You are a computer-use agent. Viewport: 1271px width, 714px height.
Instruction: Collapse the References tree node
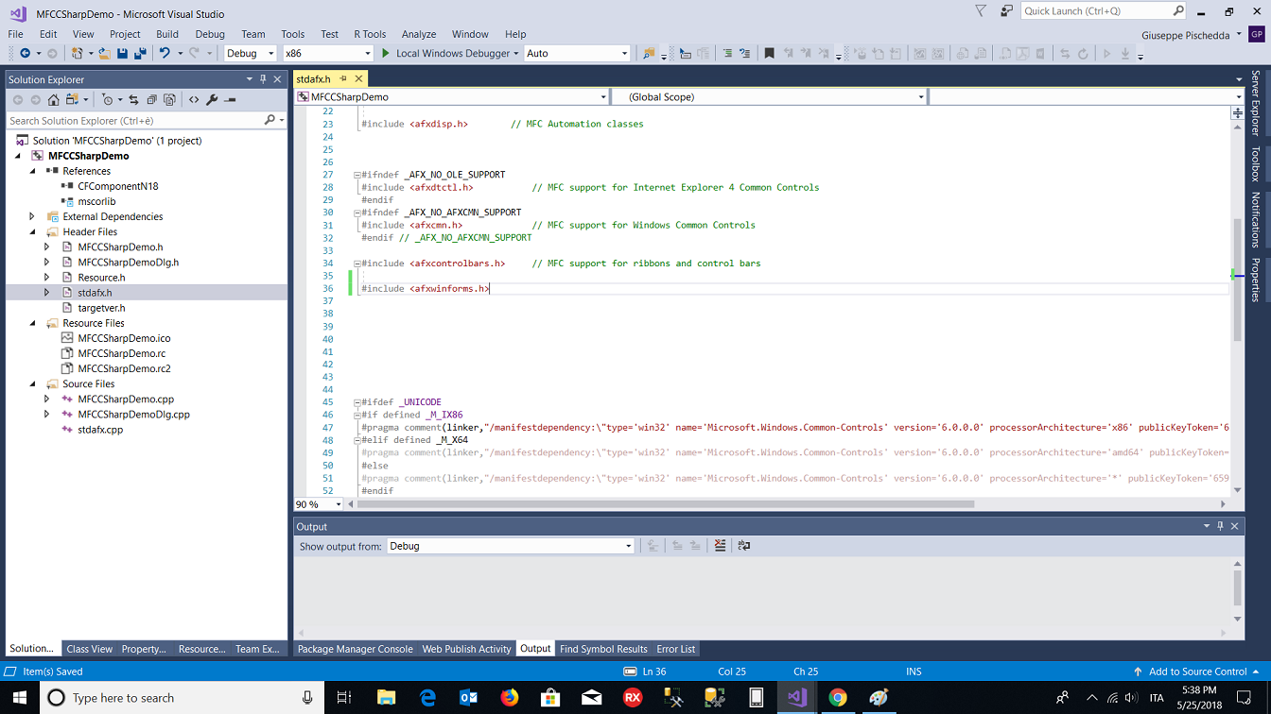pyautogui.click(x=33, y=171)
